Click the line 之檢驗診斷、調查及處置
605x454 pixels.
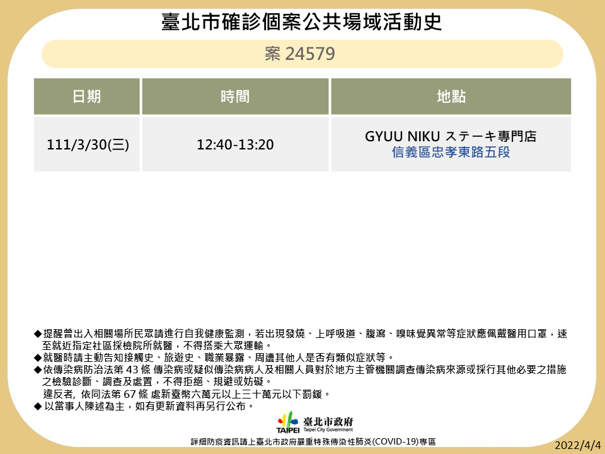(158, 382)
